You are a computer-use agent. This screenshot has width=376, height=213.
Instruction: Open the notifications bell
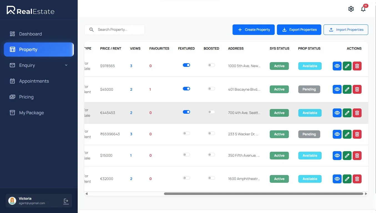[x=363, y=9]
